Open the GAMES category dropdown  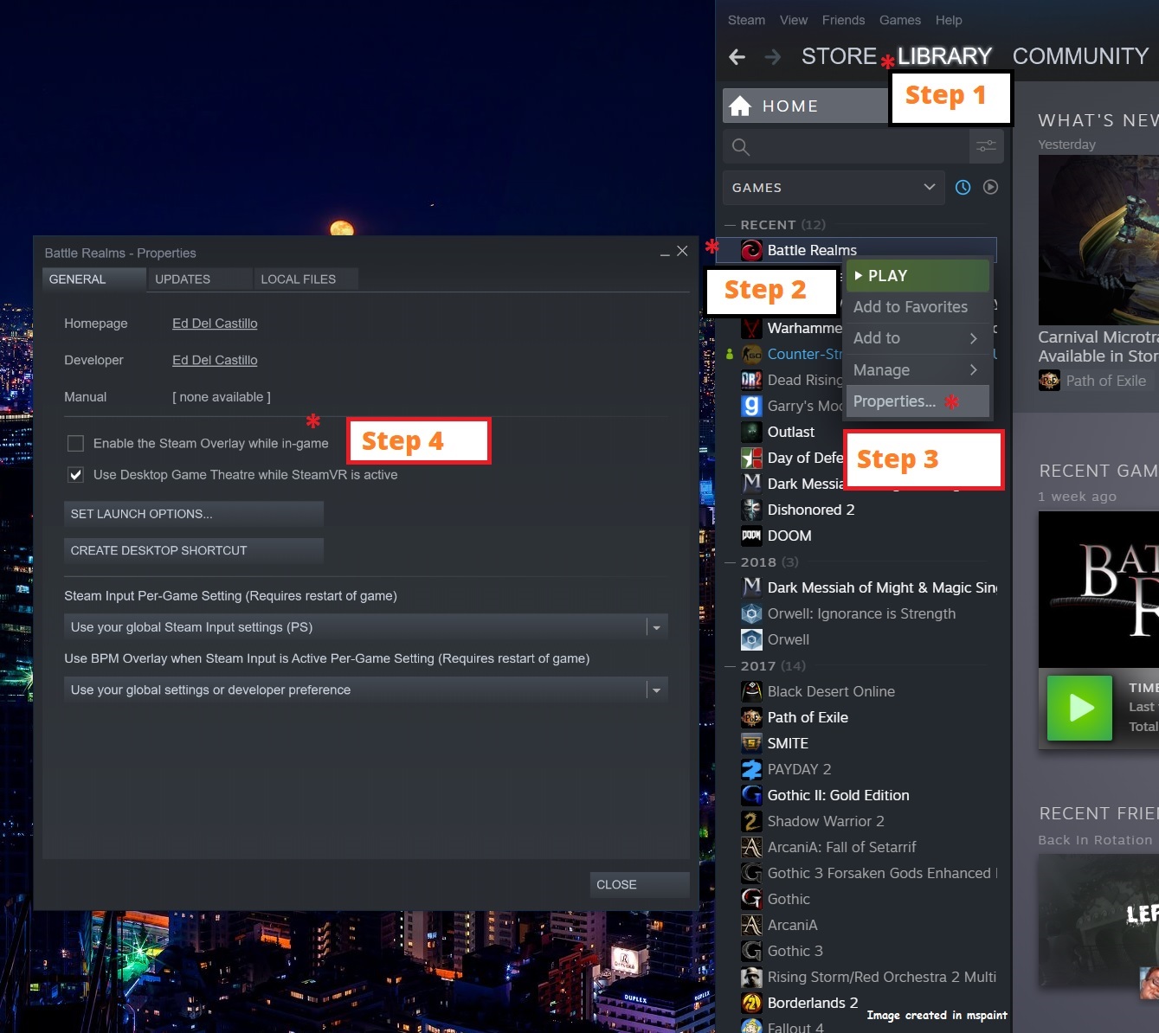pyautogui.click(x=834, y=187)
